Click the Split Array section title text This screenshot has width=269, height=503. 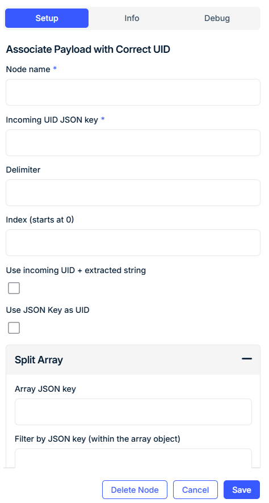[39, 360]
